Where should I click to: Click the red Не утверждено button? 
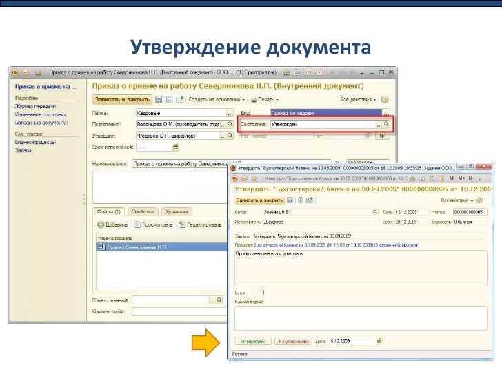(293, 341)
